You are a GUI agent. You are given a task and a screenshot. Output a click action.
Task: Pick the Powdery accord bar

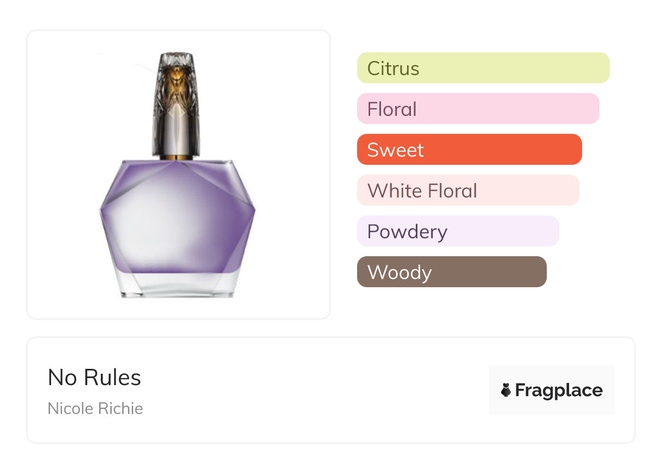(458, 231)
